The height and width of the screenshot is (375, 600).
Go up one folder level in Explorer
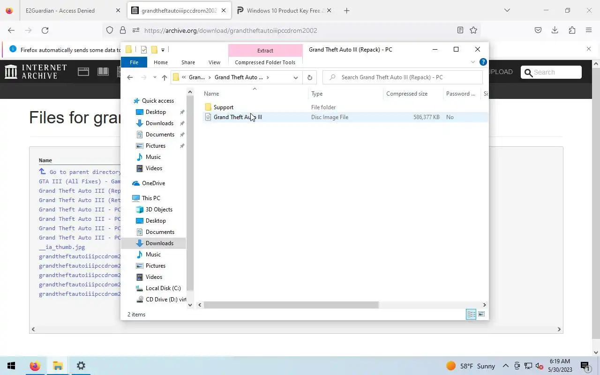[164, 77]
